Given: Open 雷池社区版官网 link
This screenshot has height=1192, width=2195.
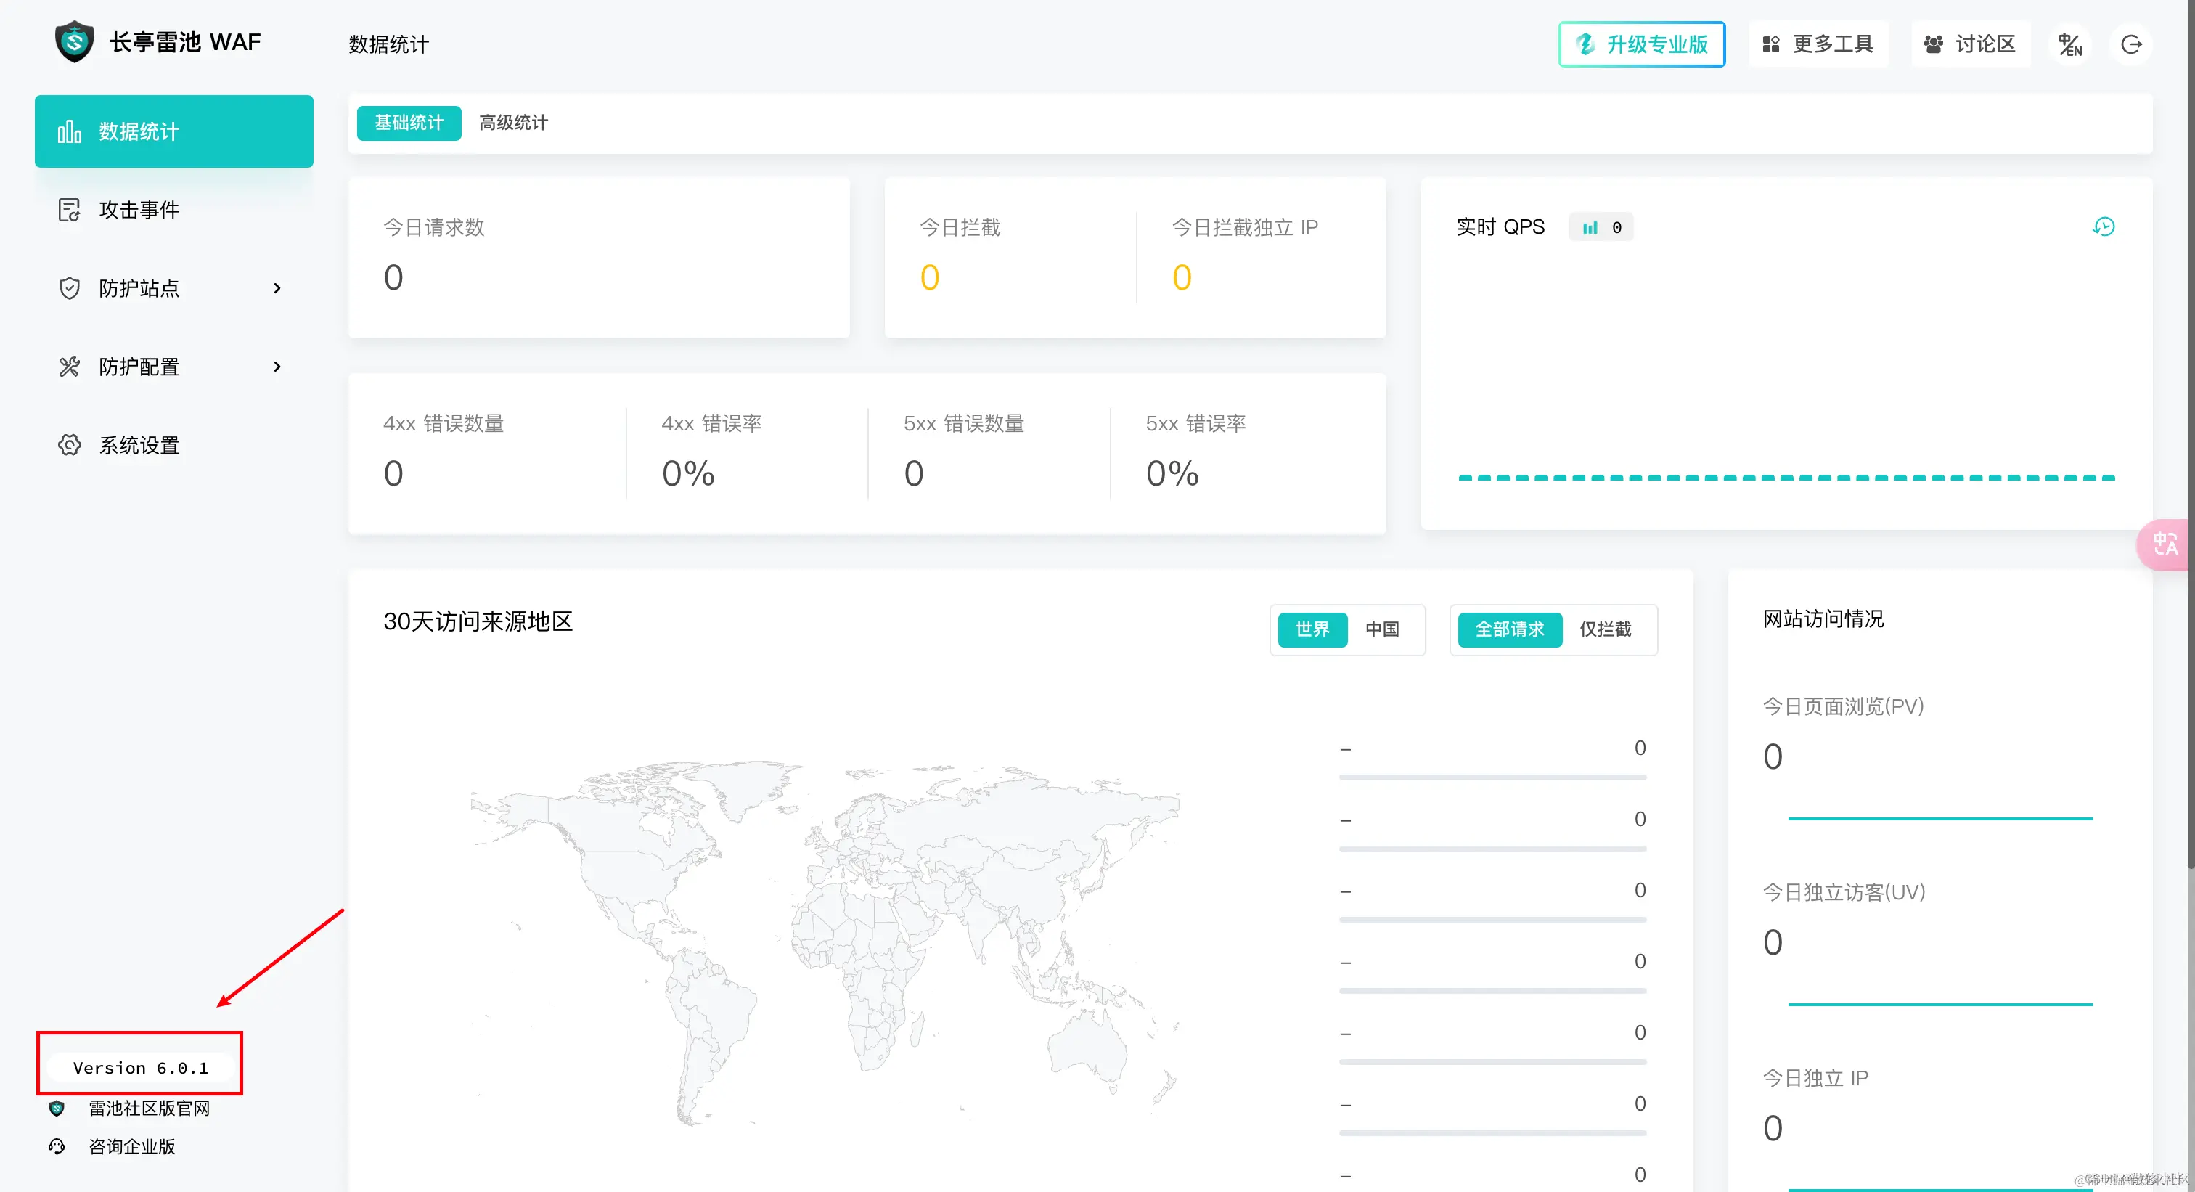Looking at the screenshot, I should click(149, 1108).
